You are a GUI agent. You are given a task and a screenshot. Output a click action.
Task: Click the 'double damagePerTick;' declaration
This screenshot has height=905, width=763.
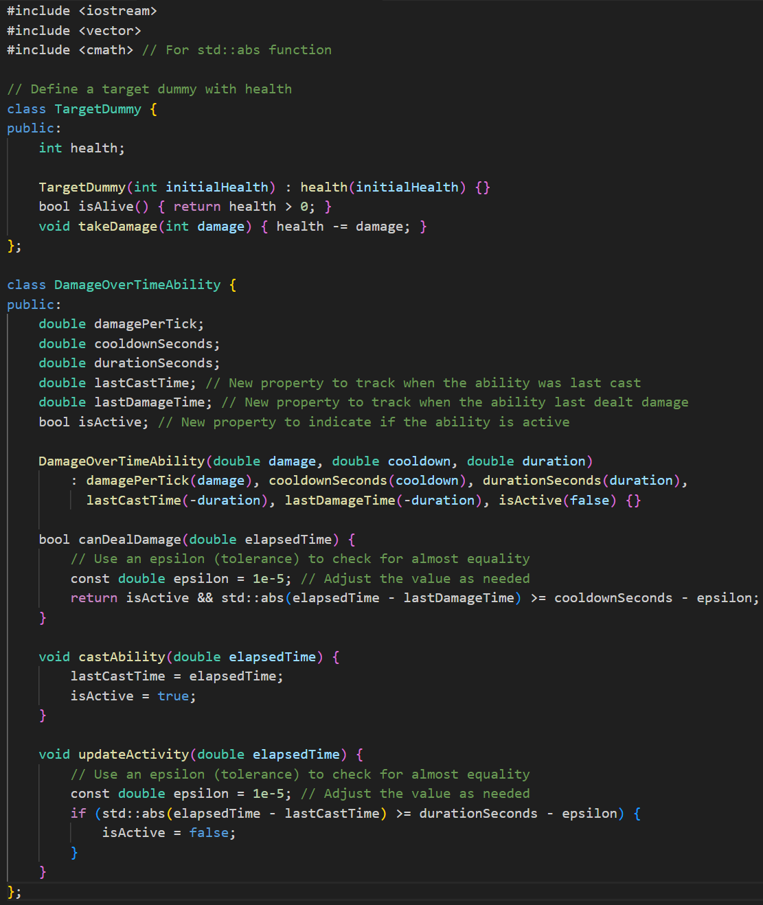[x=121, y=324]
